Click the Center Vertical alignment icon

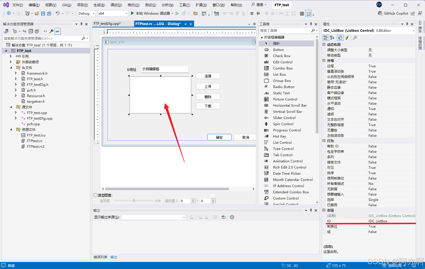tap(252, 14)
